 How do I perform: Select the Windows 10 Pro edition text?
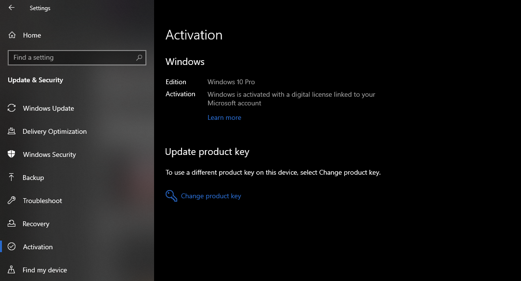231,82
